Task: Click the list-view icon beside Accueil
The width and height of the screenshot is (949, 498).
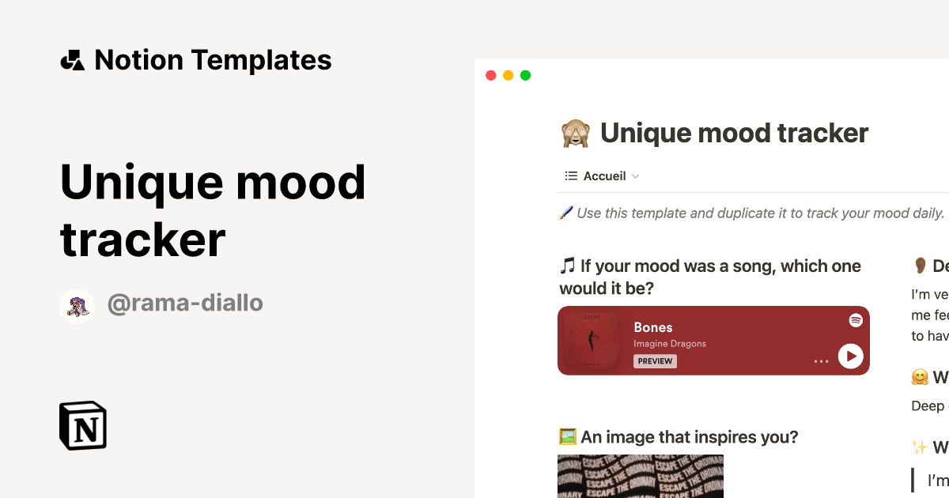Action: pos(571,175)
